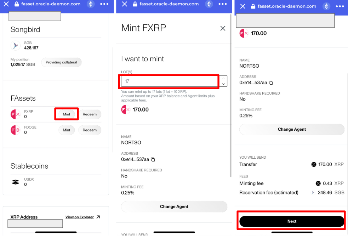This screenshot has width=348, height=238.
Task: Open three-dot menu in middle panel
Action: coord(222,4)
